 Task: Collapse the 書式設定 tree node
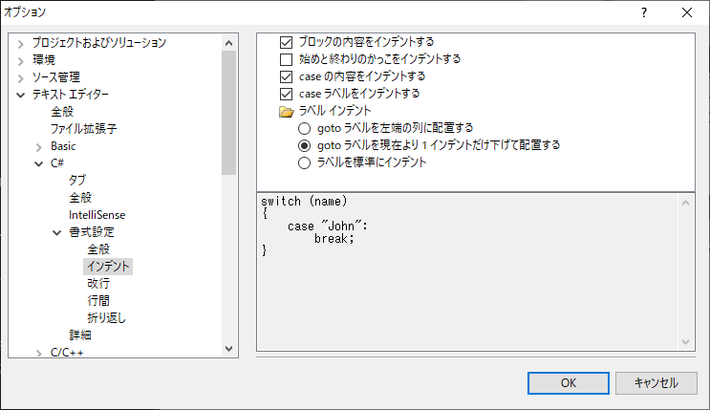(x=57, y=232)
